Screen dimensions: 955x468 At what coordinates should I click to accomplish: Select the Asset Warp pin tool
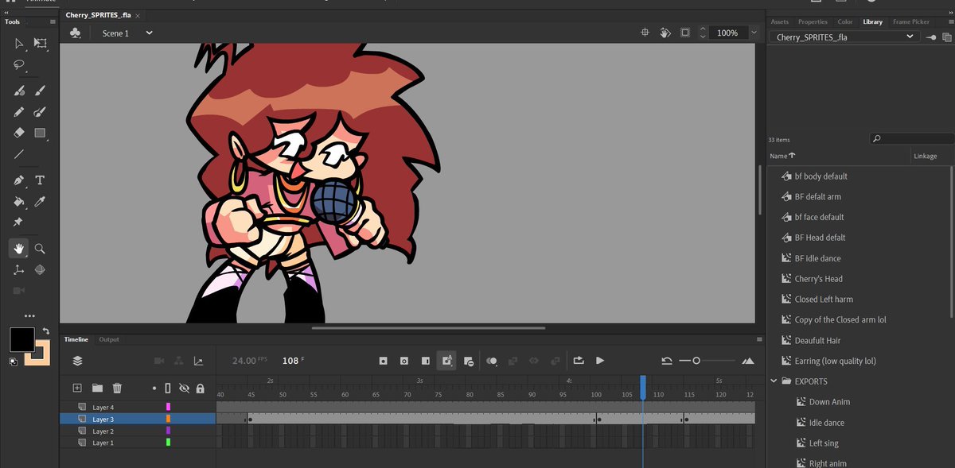(x=19, y=222)
